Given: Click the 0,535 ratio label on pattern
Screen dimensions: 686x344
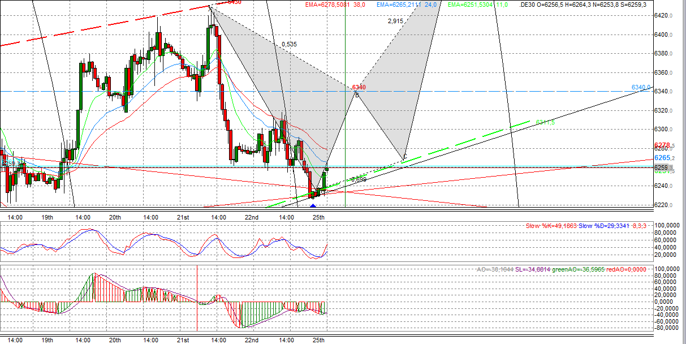Looking at the screenshot, I should pyautogui.click(x=289, y=44).
